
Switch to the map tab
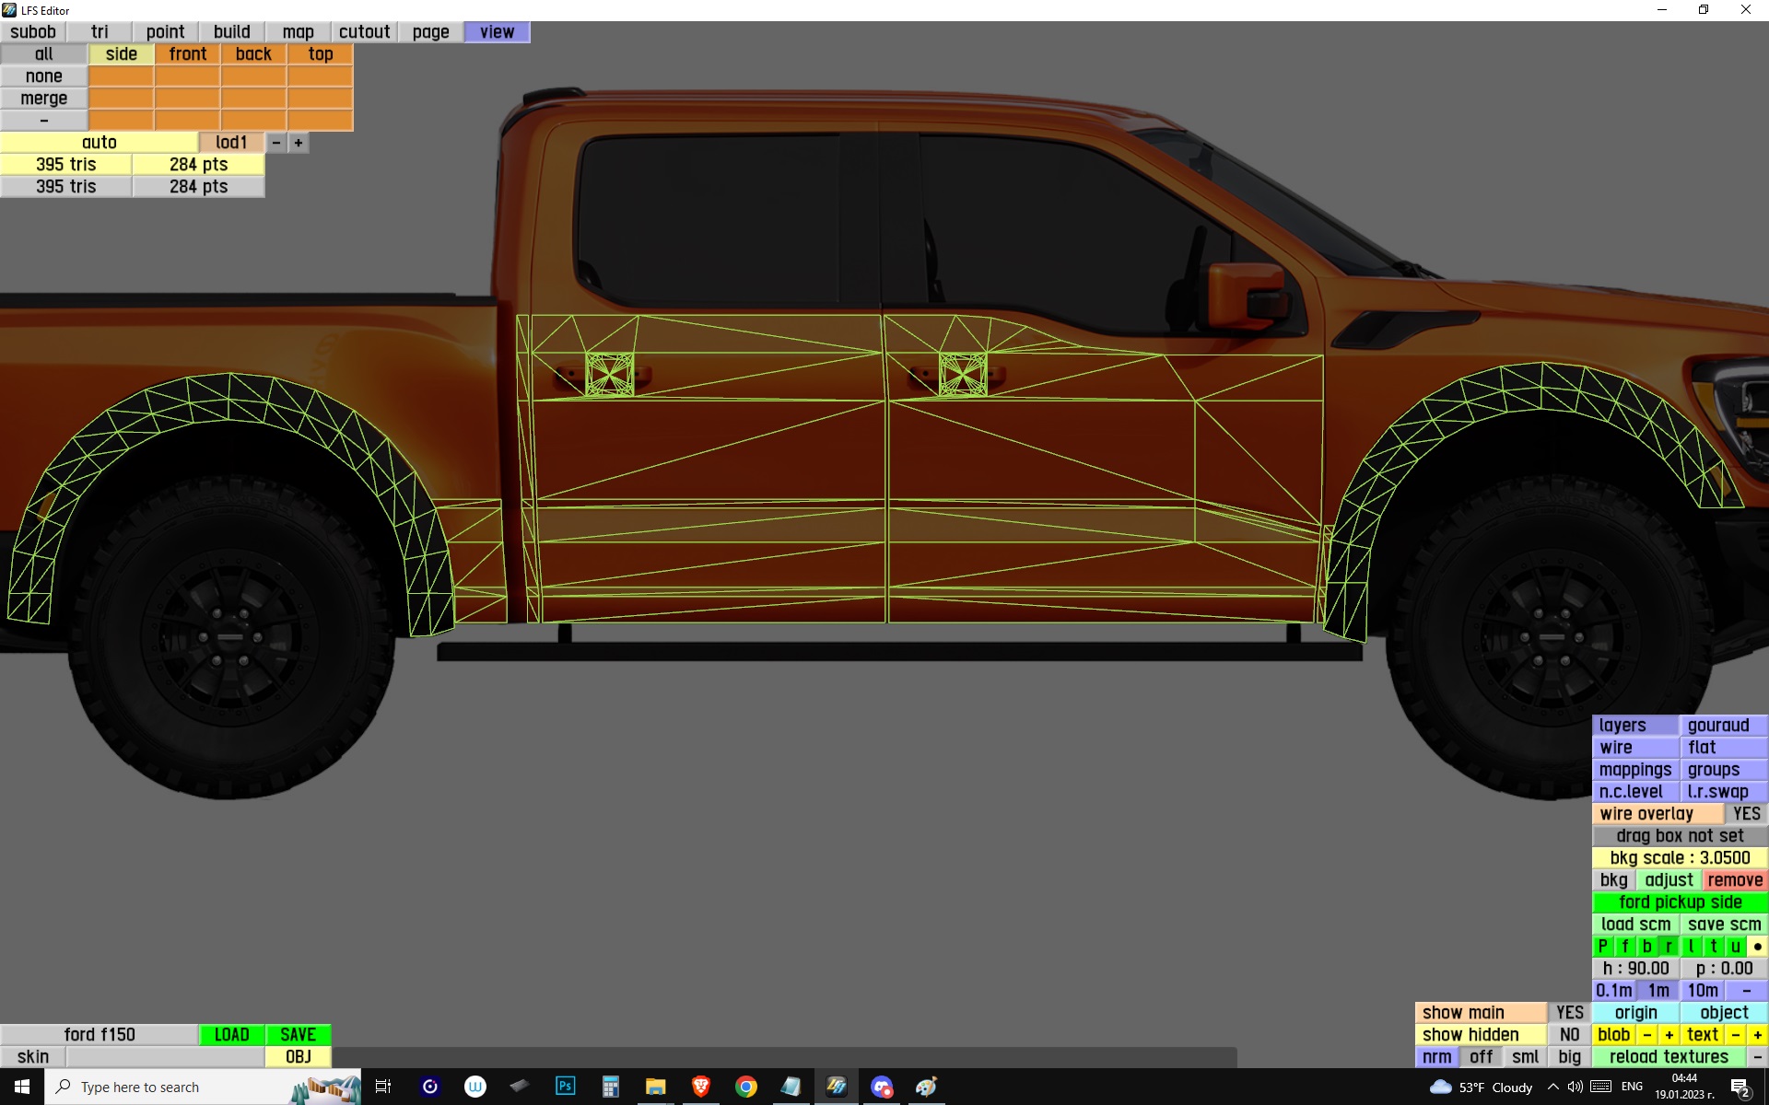click(298, 32)
